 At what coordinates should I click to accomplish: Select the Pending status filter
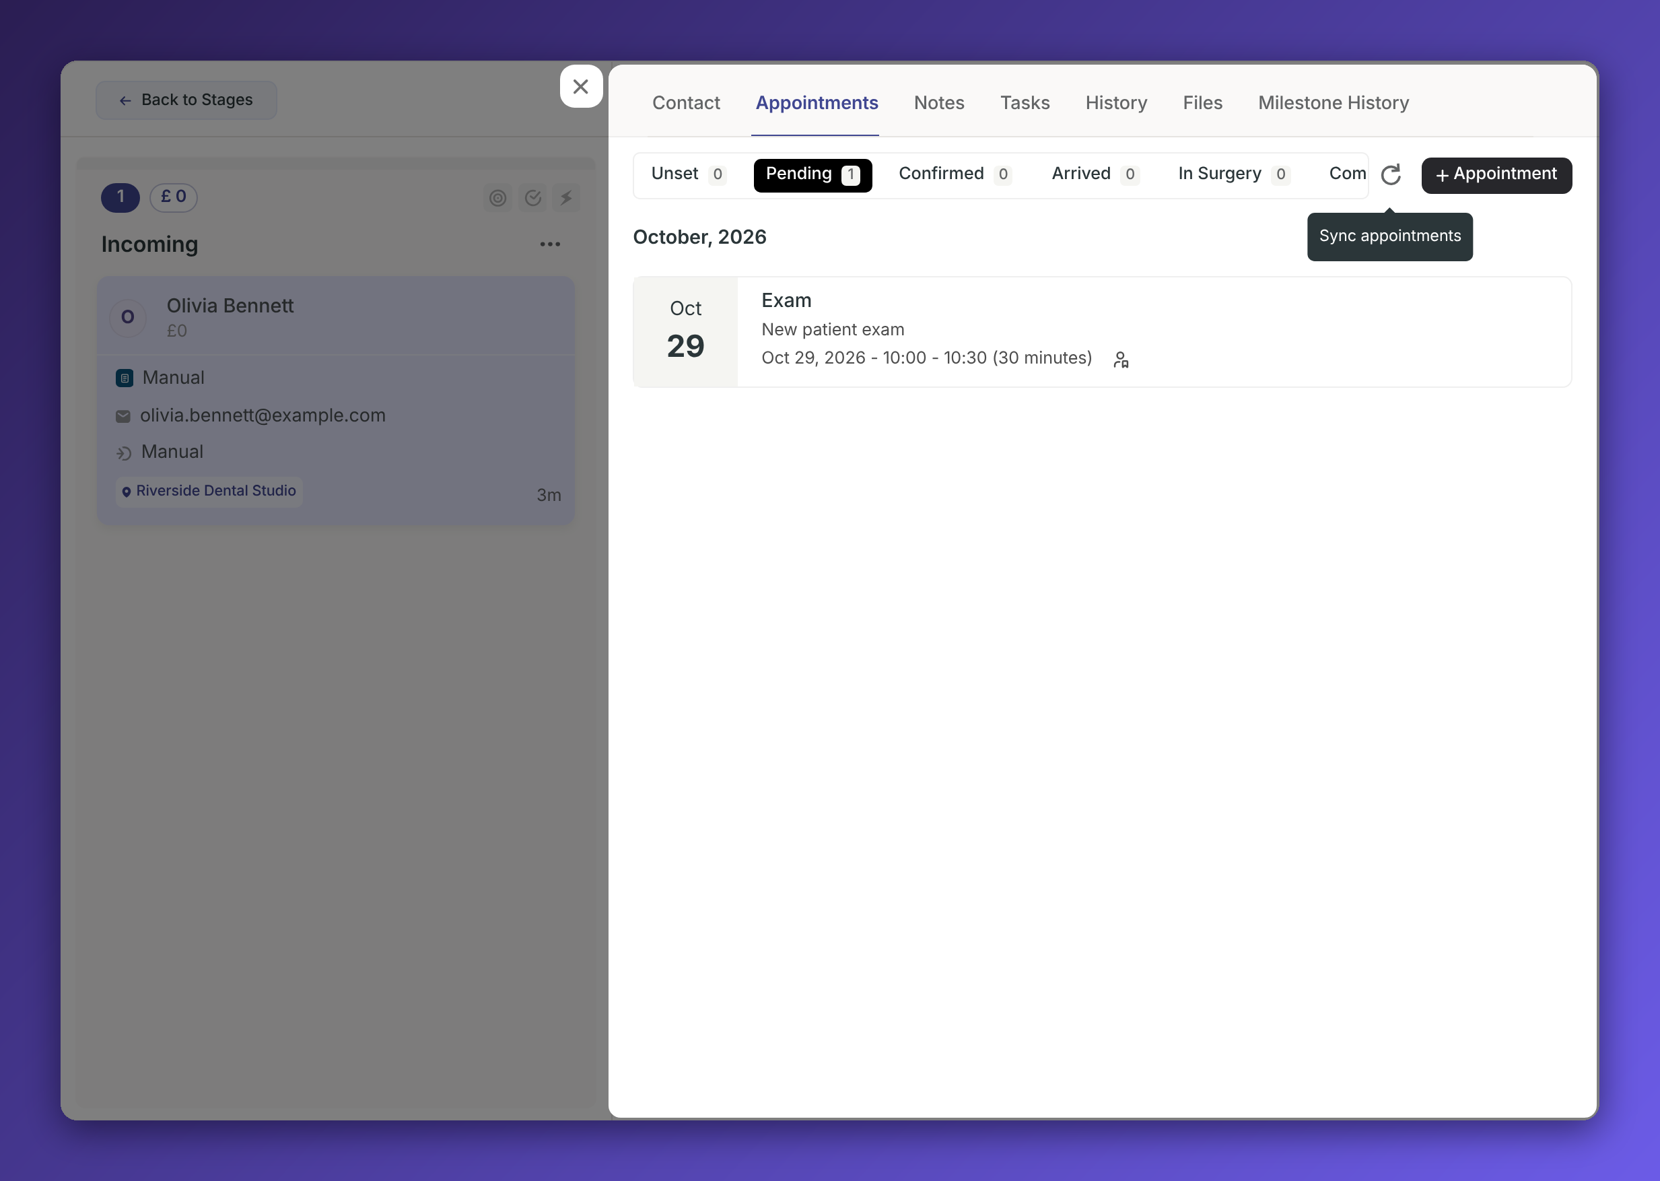click(x=812, y=174)
